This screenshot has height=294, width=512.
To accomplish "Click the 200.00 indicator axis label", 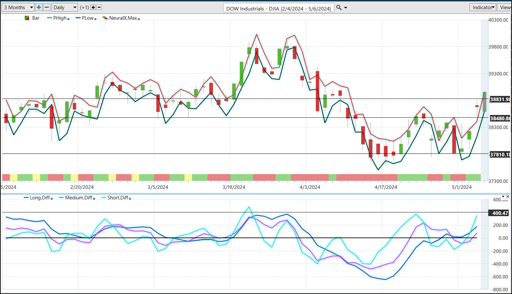I will tap(500, 225).
